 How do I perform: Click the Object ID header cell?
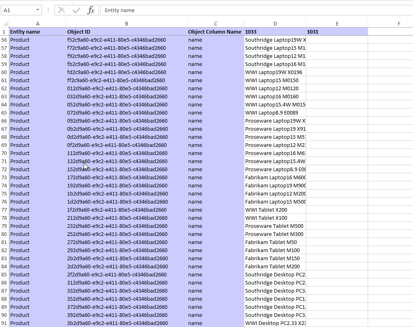pyautogui.click(x=127, y=32)
